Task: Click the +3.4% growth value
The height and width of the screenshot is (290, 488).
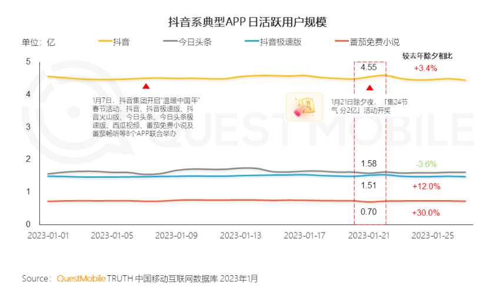Action: point(426,69)
